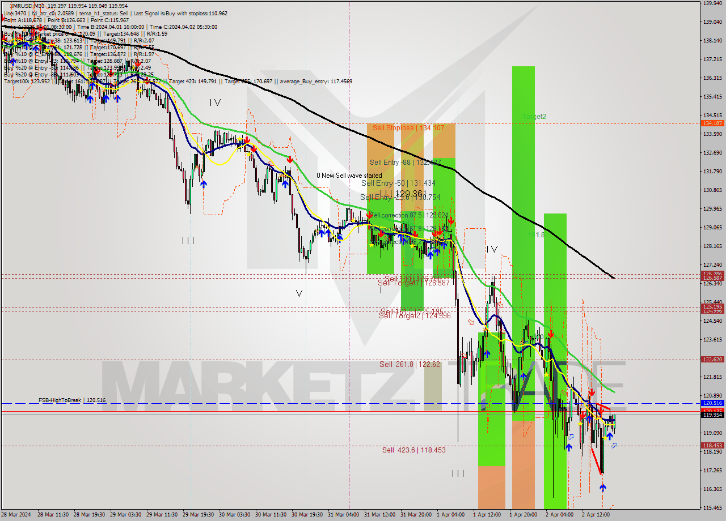
Task: Click the green 'Target2' label
Action: point(534,116)
